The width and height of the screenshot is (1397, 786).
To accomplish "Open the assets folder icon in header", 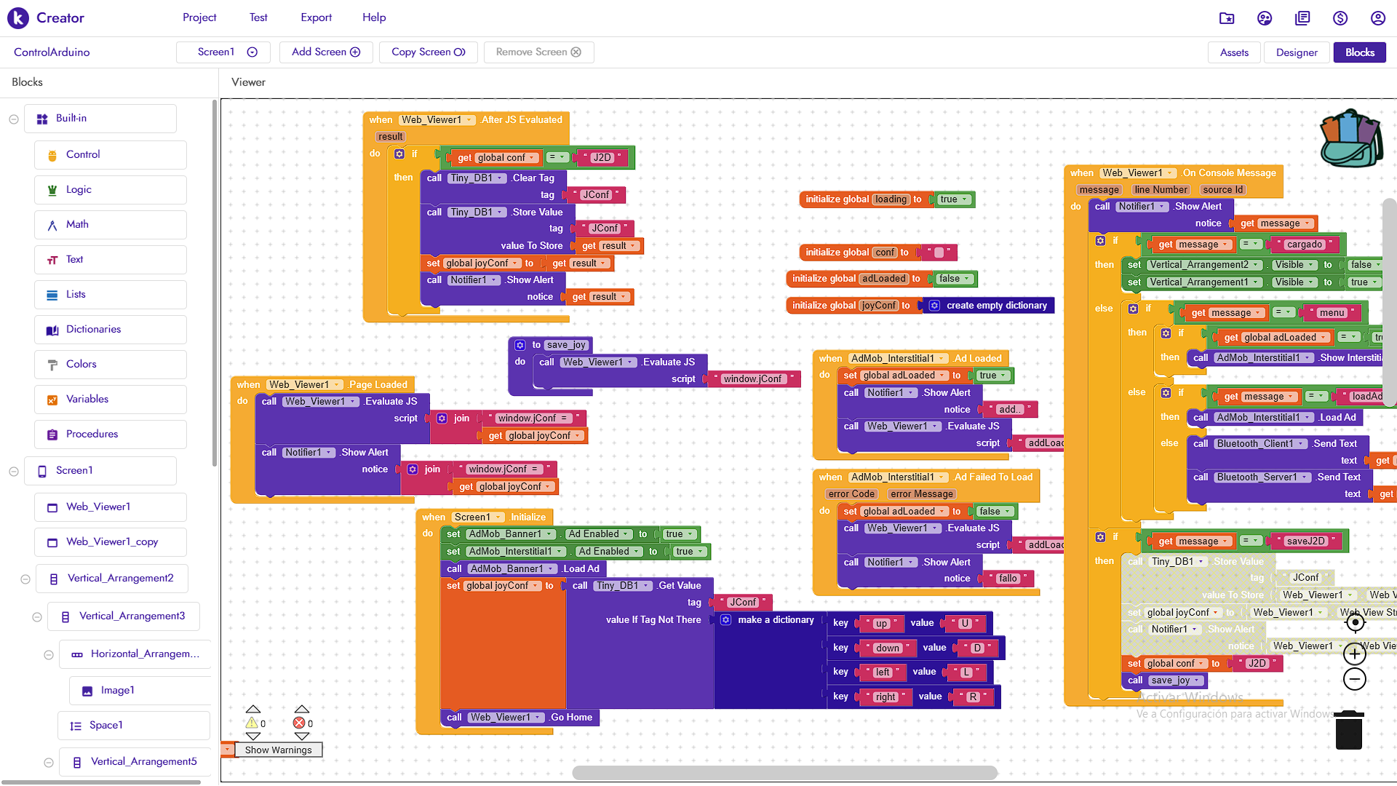I will point(1227,18).
